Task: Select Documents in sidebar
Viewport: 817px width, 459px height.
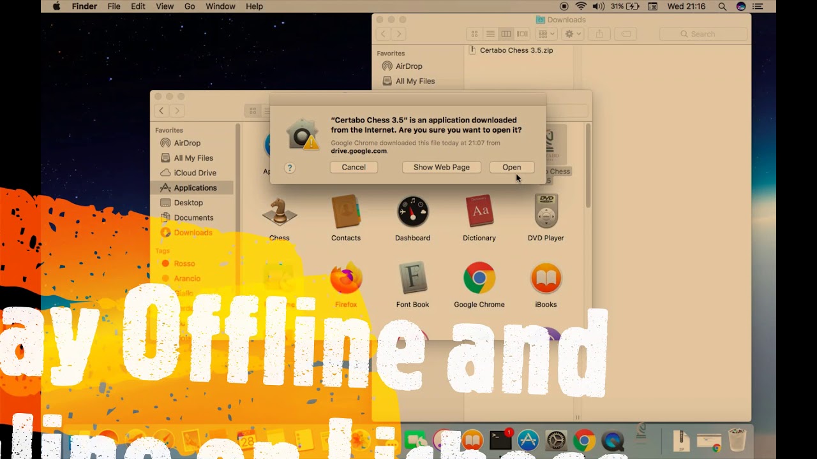Action: (193, 217)
